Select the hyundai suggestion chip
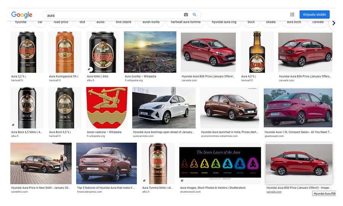The height and width of the screenshot is (206, 343). (21, 22)
